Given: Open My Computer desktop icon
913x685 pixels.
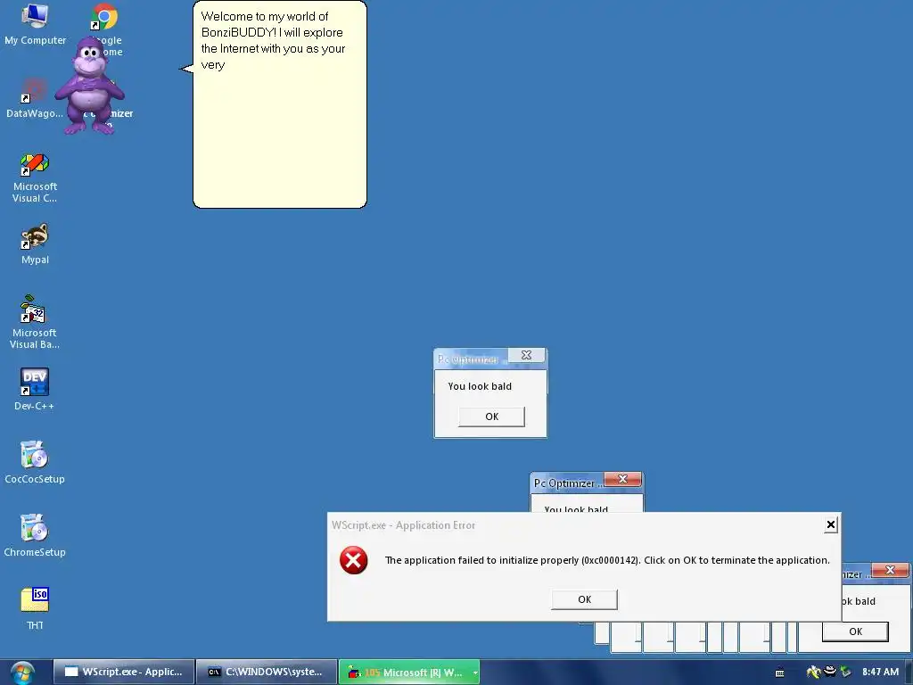Looking at the screenshot, I should click(x=35, y=24).
